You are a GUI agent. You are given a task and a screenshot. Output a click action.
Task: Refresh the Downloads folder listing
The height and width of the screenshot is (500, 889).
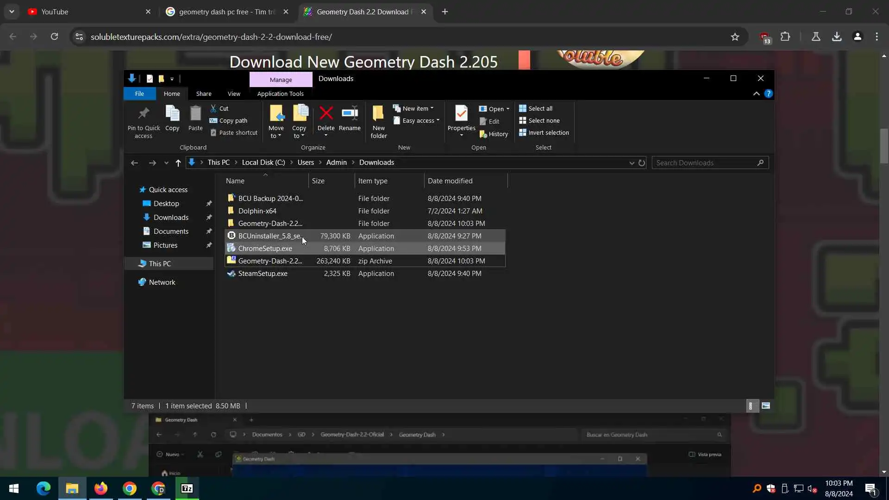click(642, 163)
